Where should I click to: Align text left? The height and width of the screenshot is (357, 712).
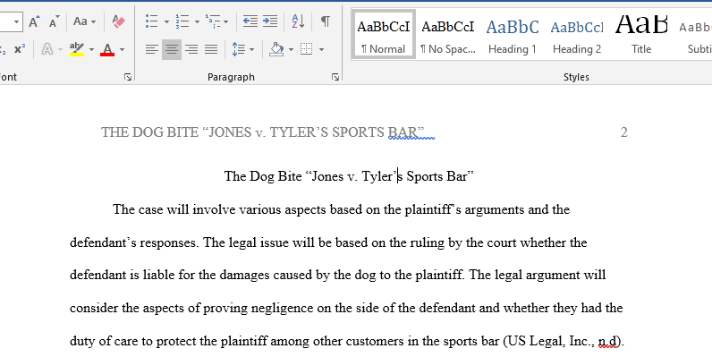click(152, 49)
